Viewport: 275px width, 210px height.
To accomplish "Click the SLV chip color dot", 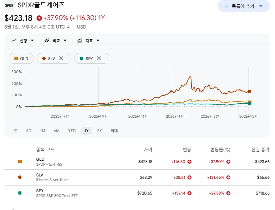I will [x=44, y=58].
